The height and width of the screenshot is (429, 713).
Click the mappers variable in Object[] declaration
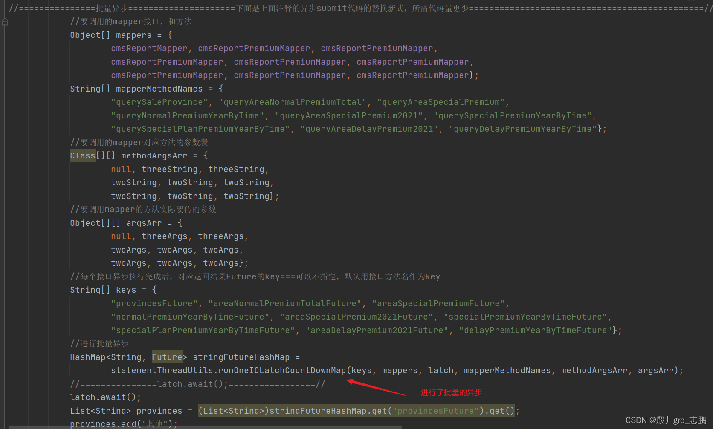(134, 35)
